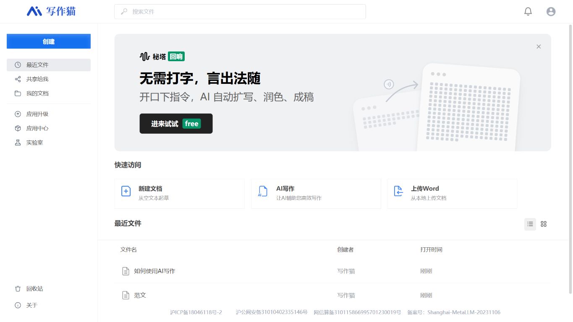Click the flask icon beside 实验室
Image resolution: width=573 pixels, height=322 pixels.
pyautogui.click(x=18, y=143)
